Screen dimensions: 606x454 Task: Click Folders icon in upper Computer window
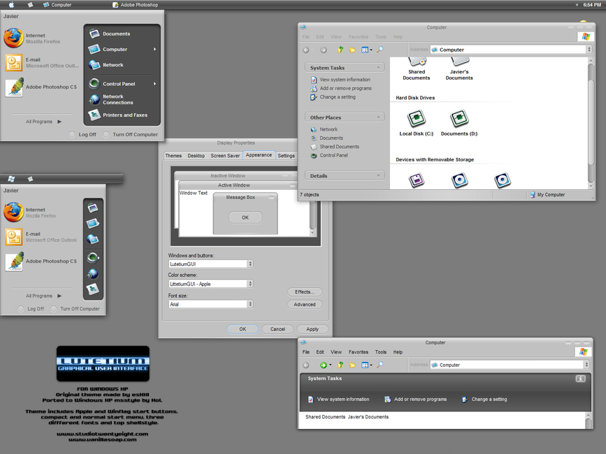[352, 50]
